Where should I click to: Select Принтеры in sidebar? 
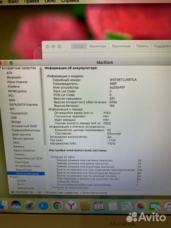(22, 162)
